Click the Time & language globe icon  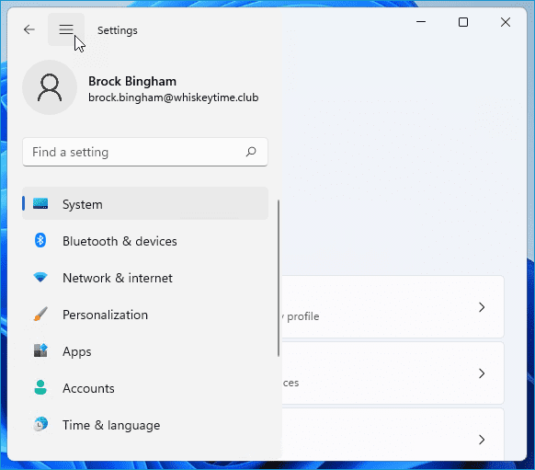[x=40, y=424]
